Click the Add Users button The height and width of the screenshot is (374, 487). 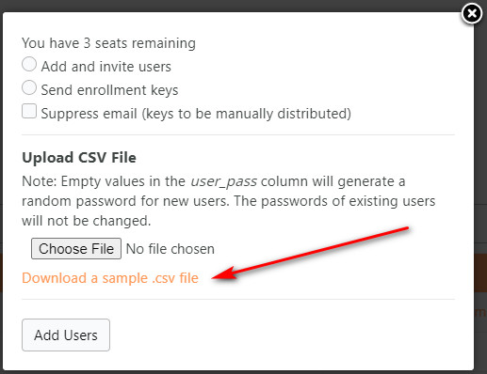coord(66,335)
